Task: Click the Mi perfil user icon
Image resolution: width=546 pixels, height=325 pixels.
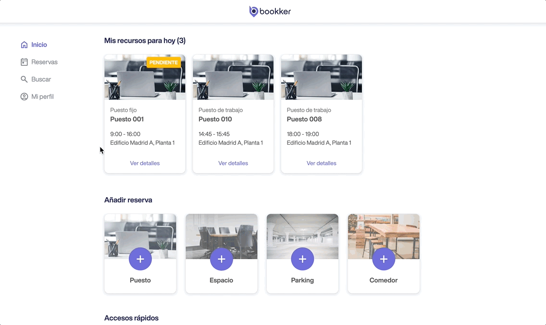Action: pyautogui.click(x=24, y=97)
